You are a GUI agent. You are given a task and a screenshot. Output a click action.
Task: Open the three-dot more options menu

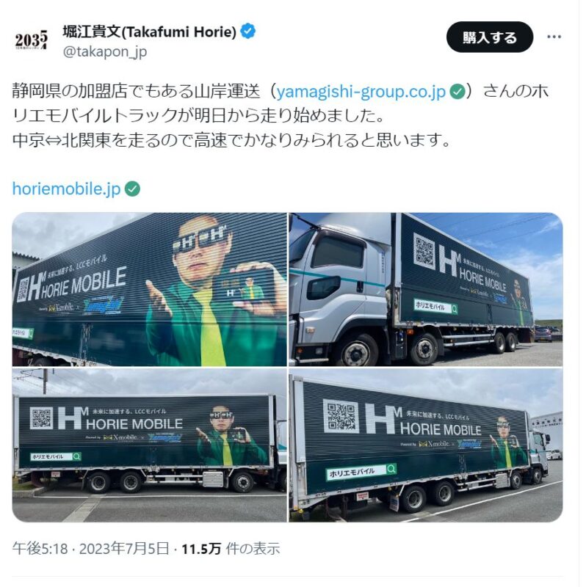(x=554, y=37)
